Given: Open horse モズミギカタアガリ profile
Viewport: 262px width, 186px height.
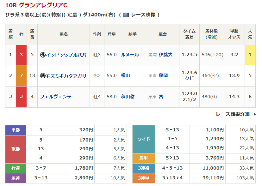Looking at the screenshot, I should coord(66,76).
